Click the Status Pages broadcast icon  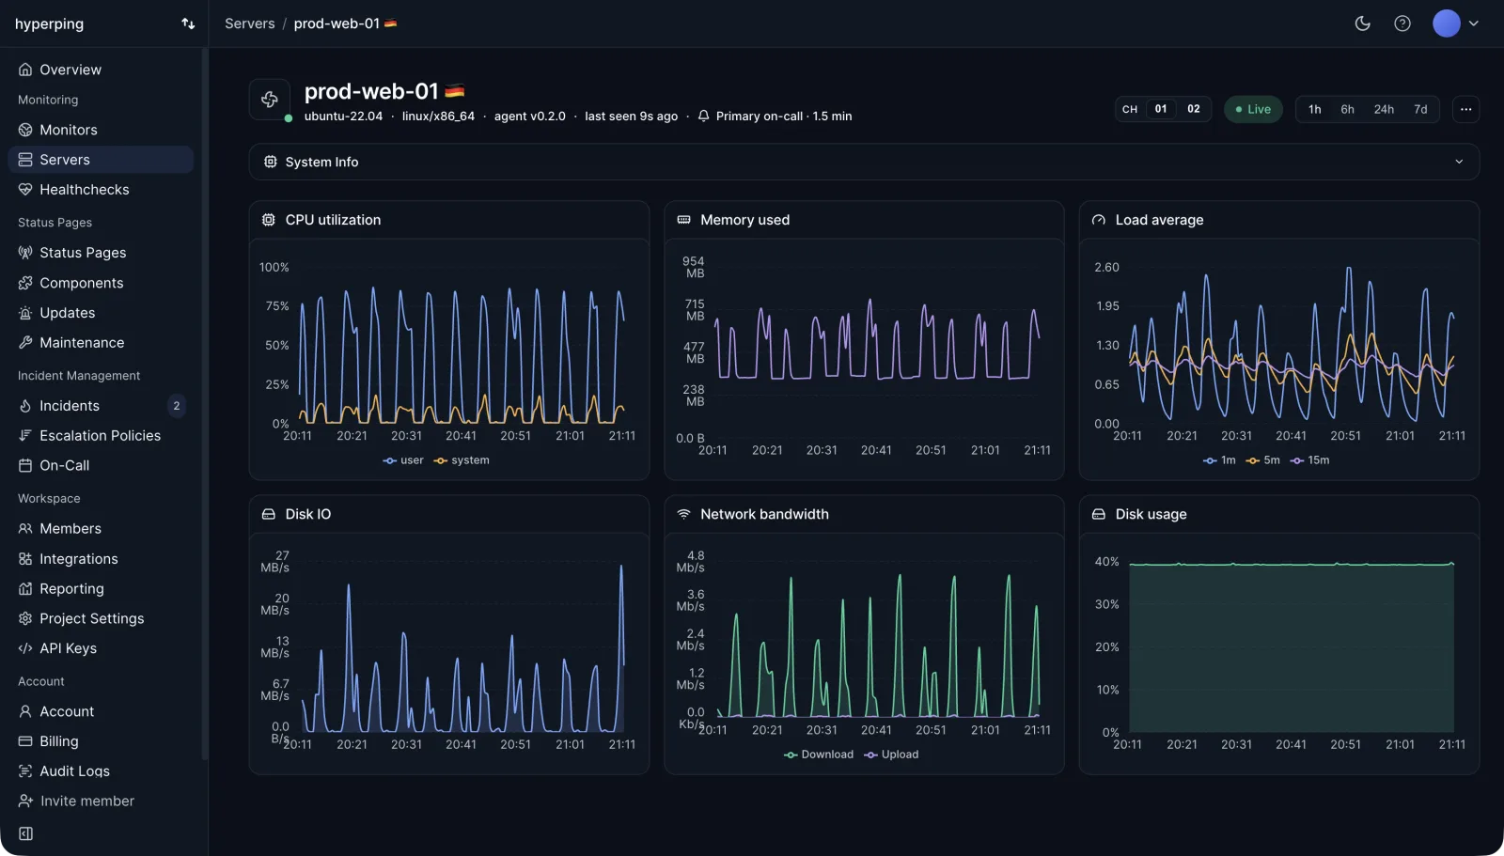tap(25, 253)
